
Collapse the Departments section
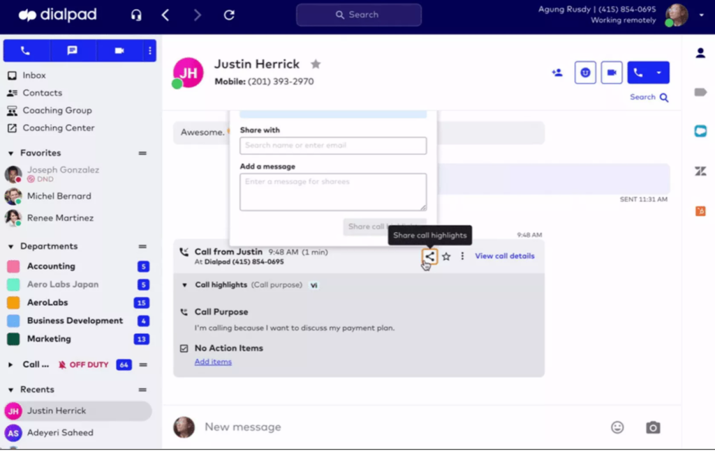12,246
